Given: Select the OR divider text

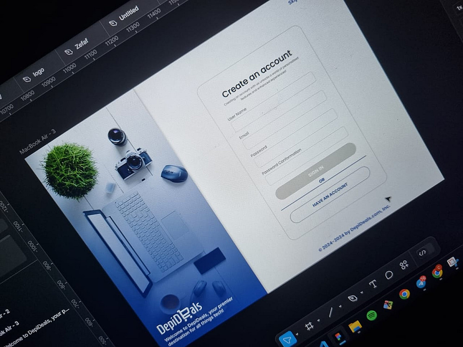Looking at the screenshot, I should click(x=322, y=180).
